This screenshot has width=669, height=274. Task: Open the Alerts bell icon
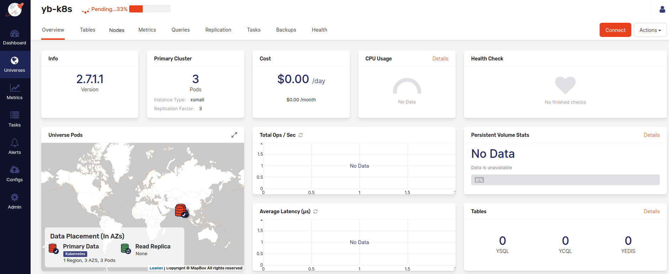15,143
